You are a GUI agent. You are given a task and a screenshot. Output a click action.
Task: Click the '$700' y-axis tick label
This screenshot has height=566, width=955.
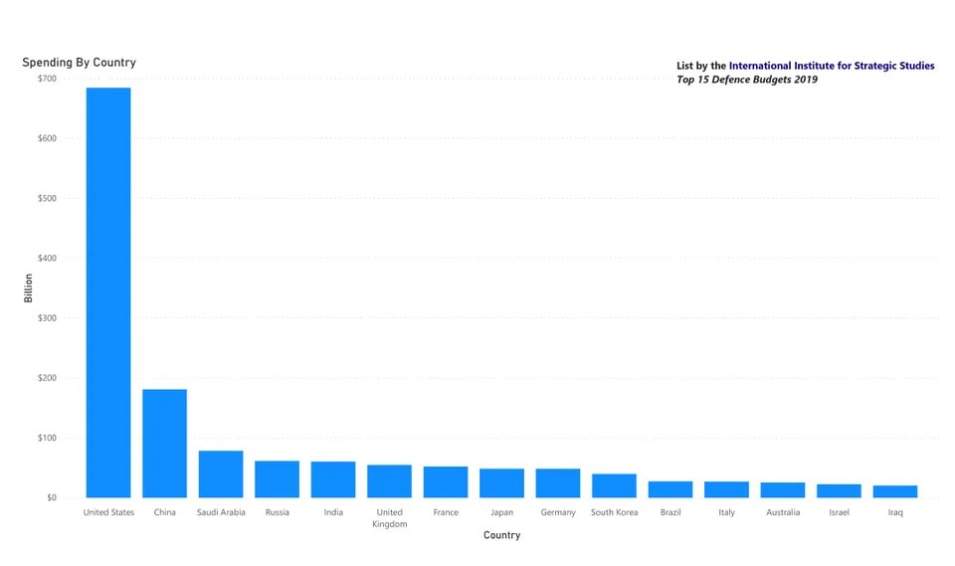point(47,79)
